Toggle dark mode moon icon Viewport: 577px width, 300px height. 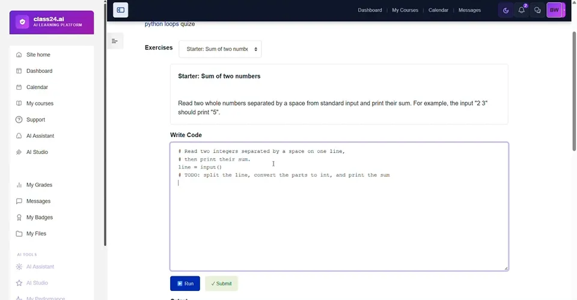tap(506, 10)
